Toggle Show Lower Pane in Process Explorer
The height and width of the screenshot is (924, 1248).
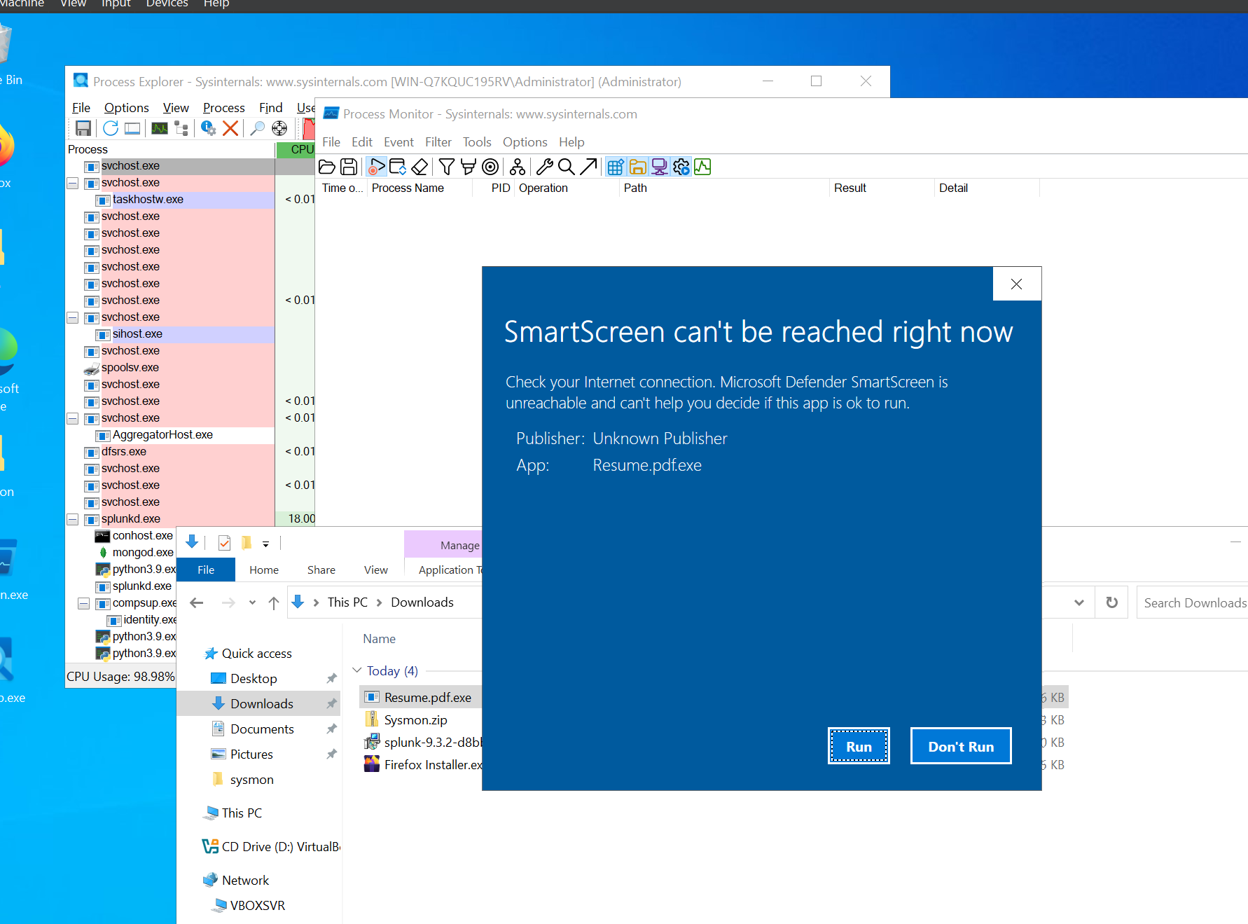(132, 128)
